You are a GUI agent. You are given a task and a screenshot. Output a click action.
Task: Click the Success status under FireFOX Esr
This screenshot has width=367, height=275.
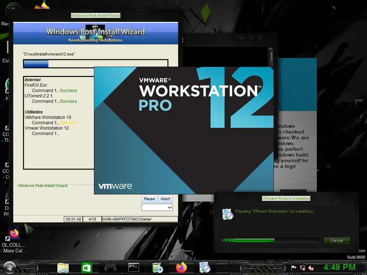(x=68, y=91)
